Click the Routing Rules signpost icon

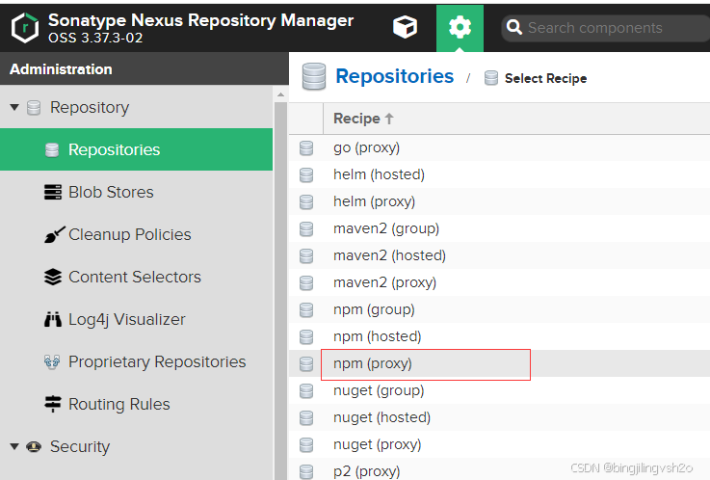pyautogui.click(x=53, y=404)
